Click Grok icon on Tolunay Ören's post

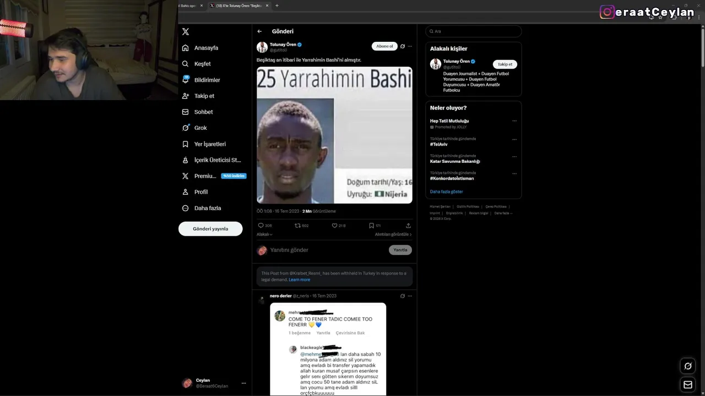pyautogui.click(x=403, y=46)
